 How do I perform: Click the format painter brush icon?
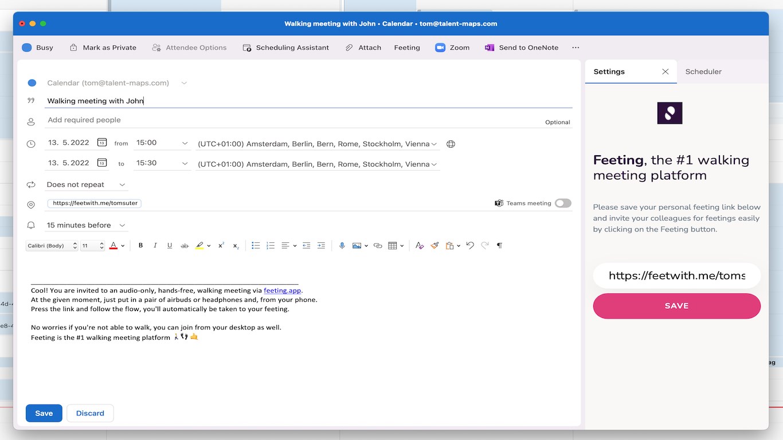tap(435, 246)
